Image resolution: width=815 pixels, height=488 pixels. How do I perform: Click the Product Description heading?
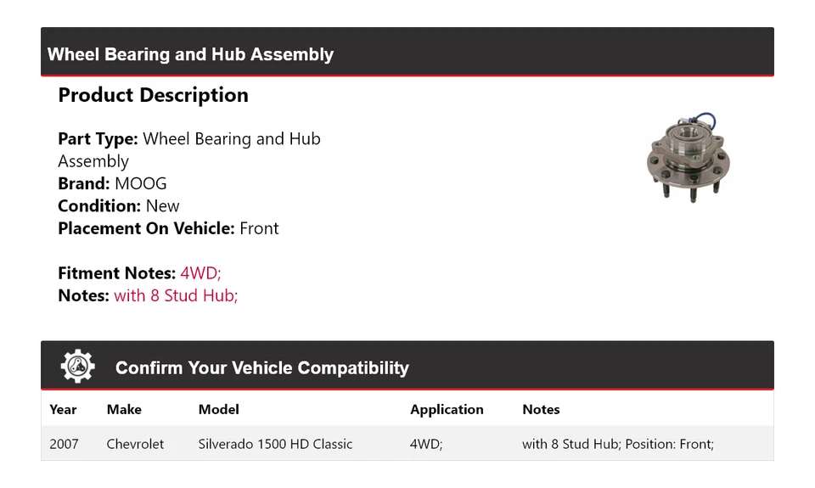pyautogui.click(x=153, y=95)
